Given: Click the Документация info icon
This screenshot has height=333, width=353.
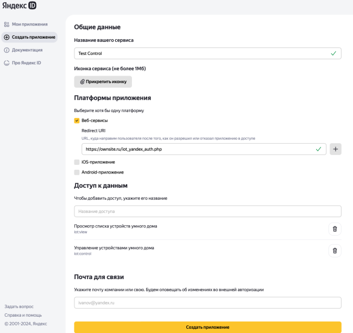Looking at the screenshot, I should coord(7,50).
